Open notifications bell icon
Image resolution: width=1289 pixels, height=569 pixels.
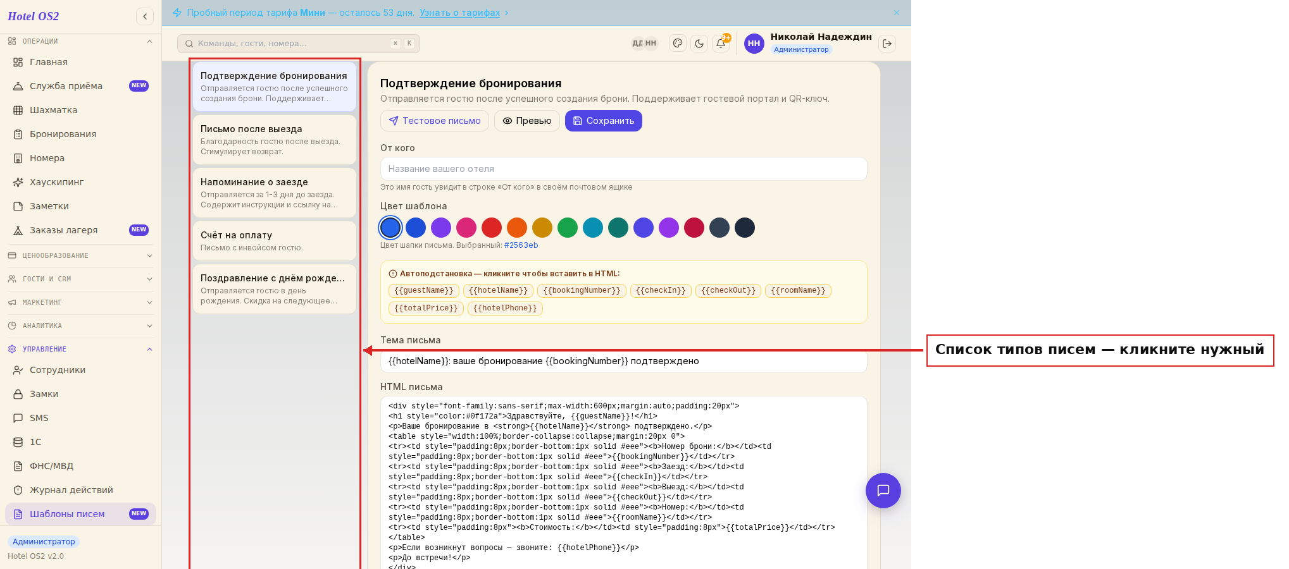click(x=721, y=44)
